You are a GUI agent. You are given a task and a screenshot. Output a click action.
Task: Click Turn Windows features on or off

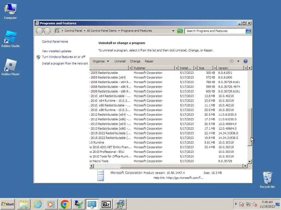click(x=64, y=57)
